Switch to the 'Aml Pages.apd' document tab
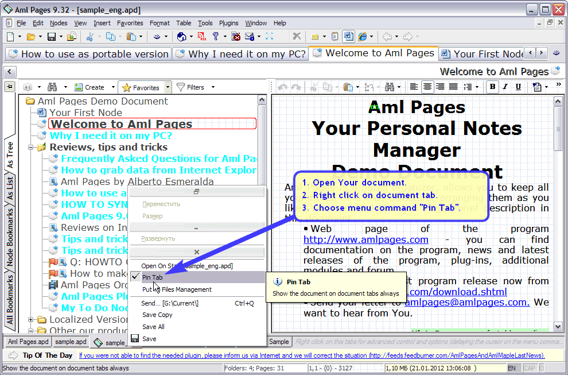Viewport: 568px width, 375px height. point(28,342)
